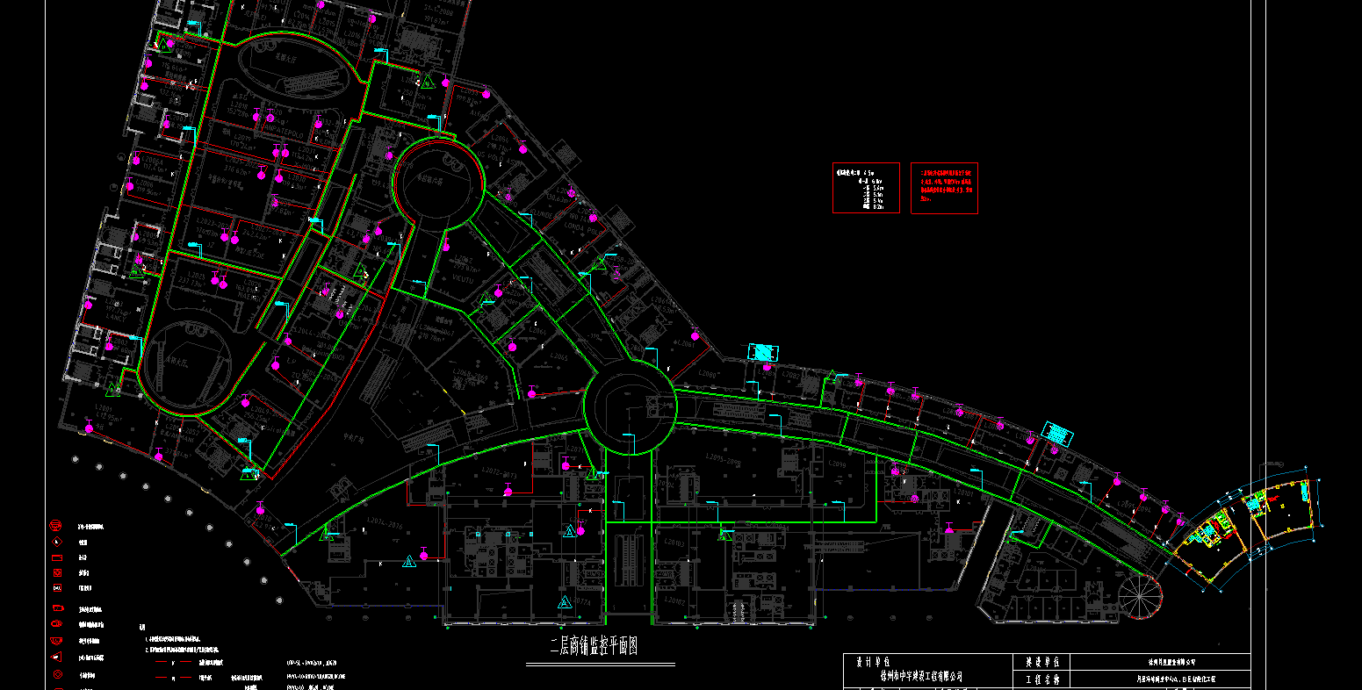Viewport: 1362px width, 690px height.
Task: Select room label L2065
Action: 559,357
